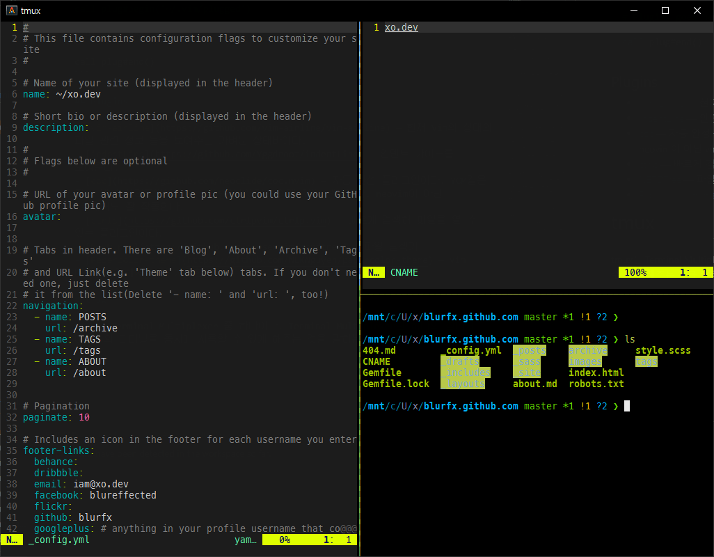The width and height of the screenshot is (714, 557).
Task: Click '_posts' directory in ls output
Action: [530, 351]
